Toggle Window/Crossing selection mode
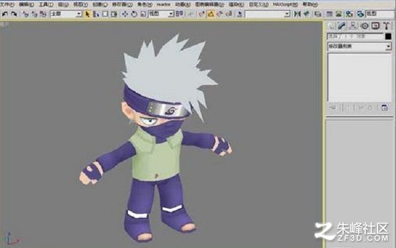396x248 pixels. click(114, 14)
